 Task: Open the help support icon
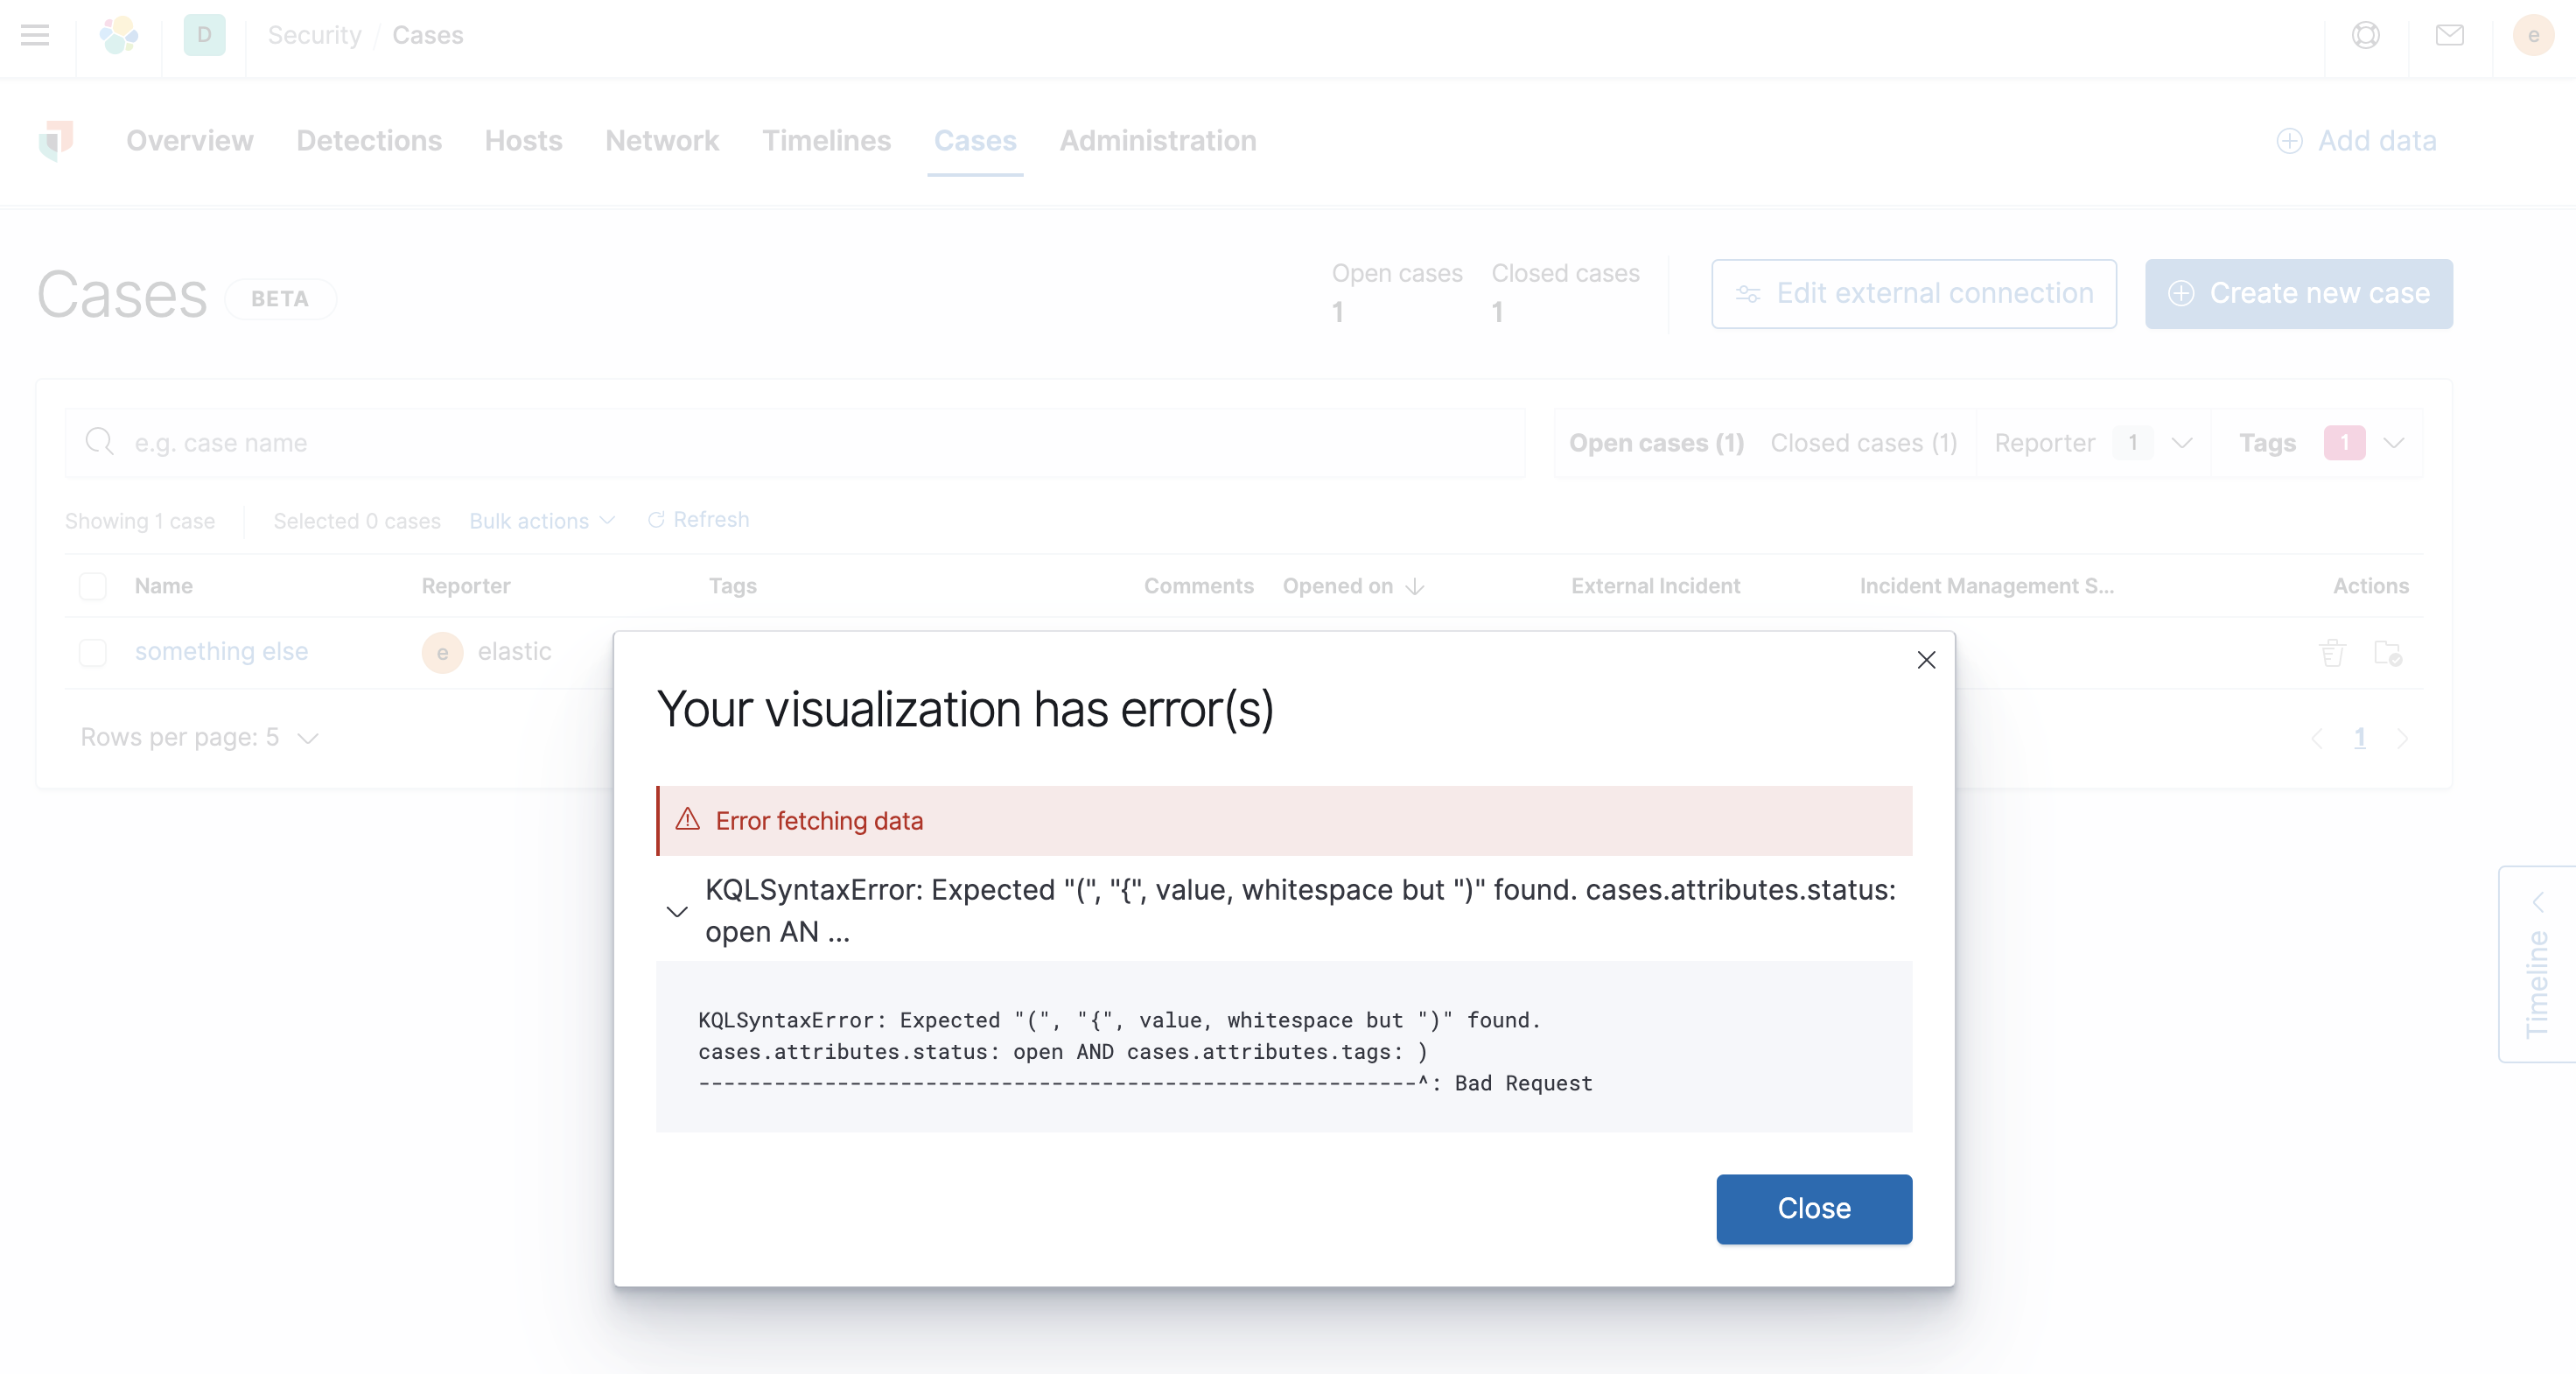(2365, 35)
